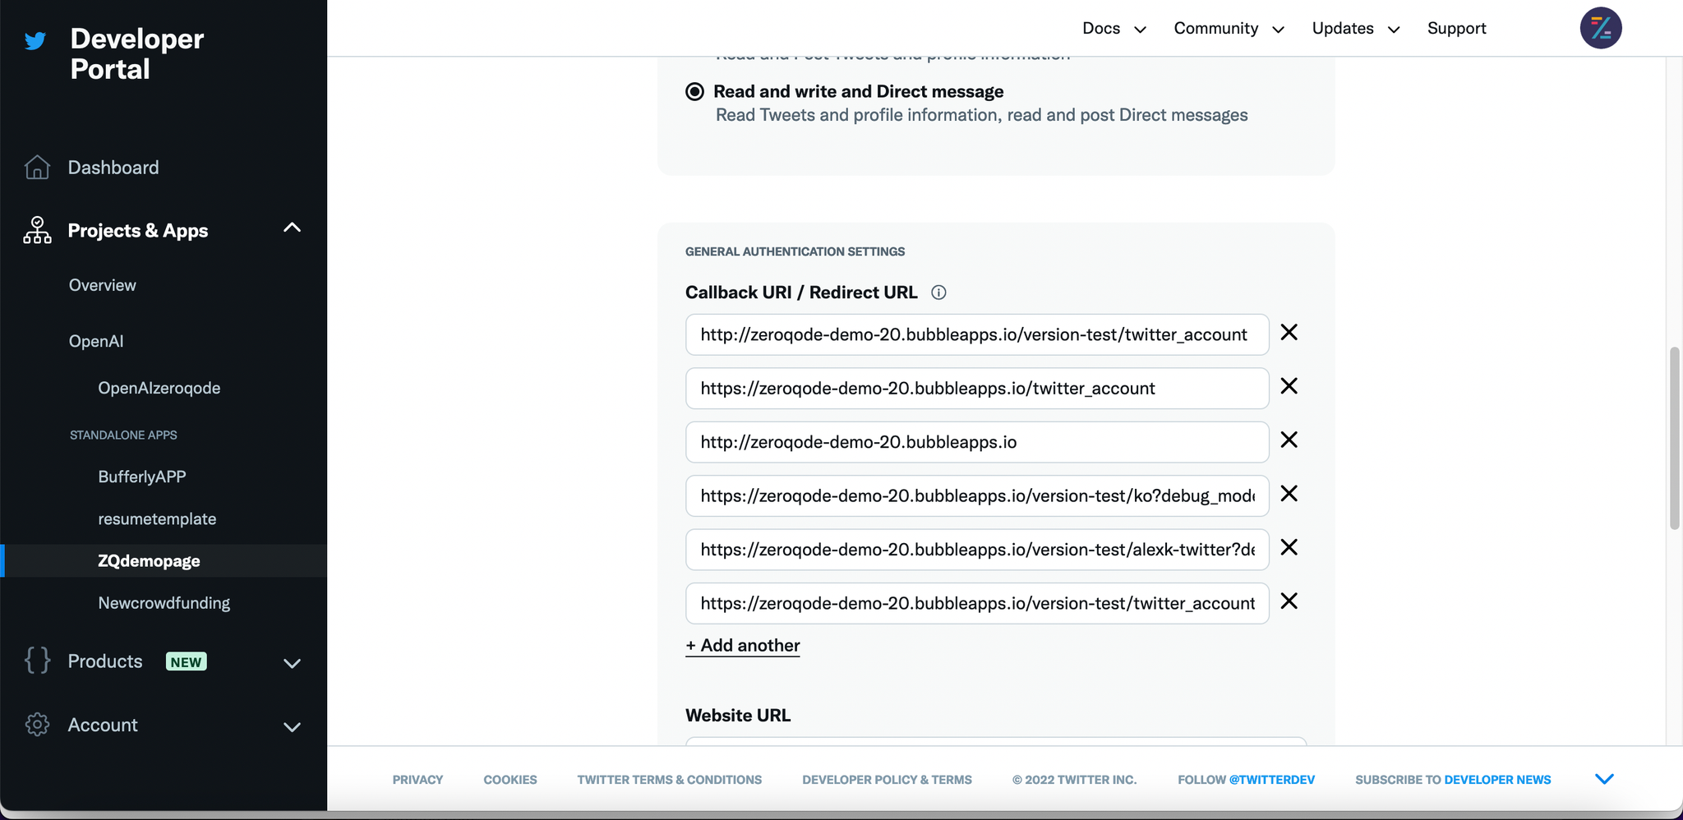Open the Cookies footer link
Image resolution: width=1683 pixels, height=820 pixels.
coord(510,780)
